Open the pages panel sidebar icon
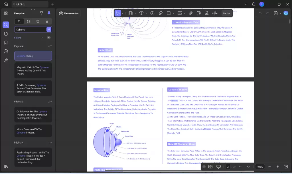Viewport: 292px width, 174px height. (x=6, y=34)
